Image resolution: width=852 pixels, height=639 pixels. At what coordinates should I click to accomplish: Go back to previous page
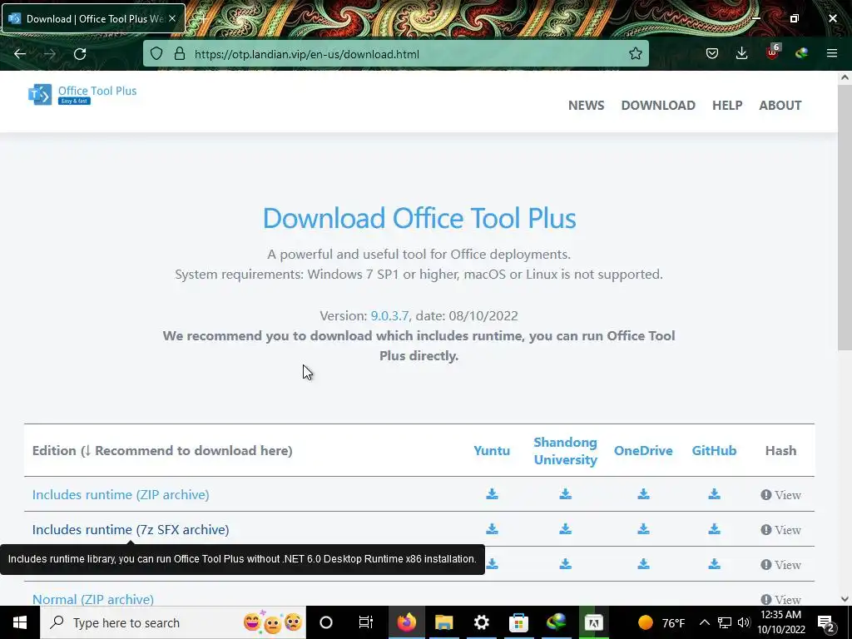coord(20,54)
